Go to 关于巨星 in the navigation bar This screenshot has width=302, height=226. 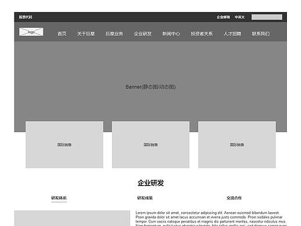[86, 34]
